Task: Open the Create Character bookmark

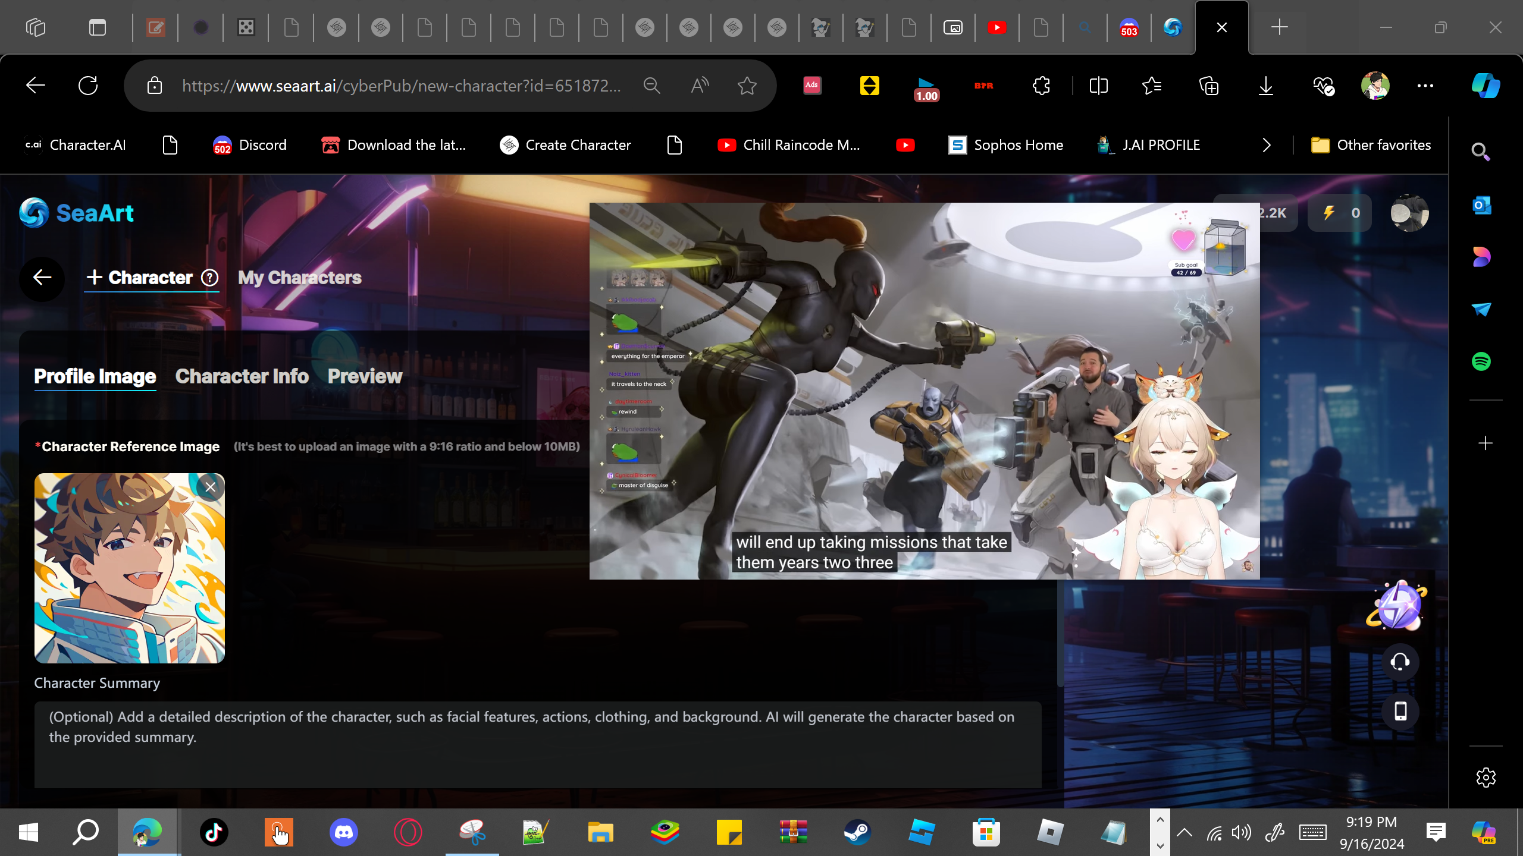Action: click(x=565, y=145)
